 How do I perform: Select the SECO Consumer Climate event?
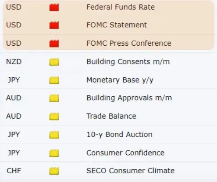point(131,171)
